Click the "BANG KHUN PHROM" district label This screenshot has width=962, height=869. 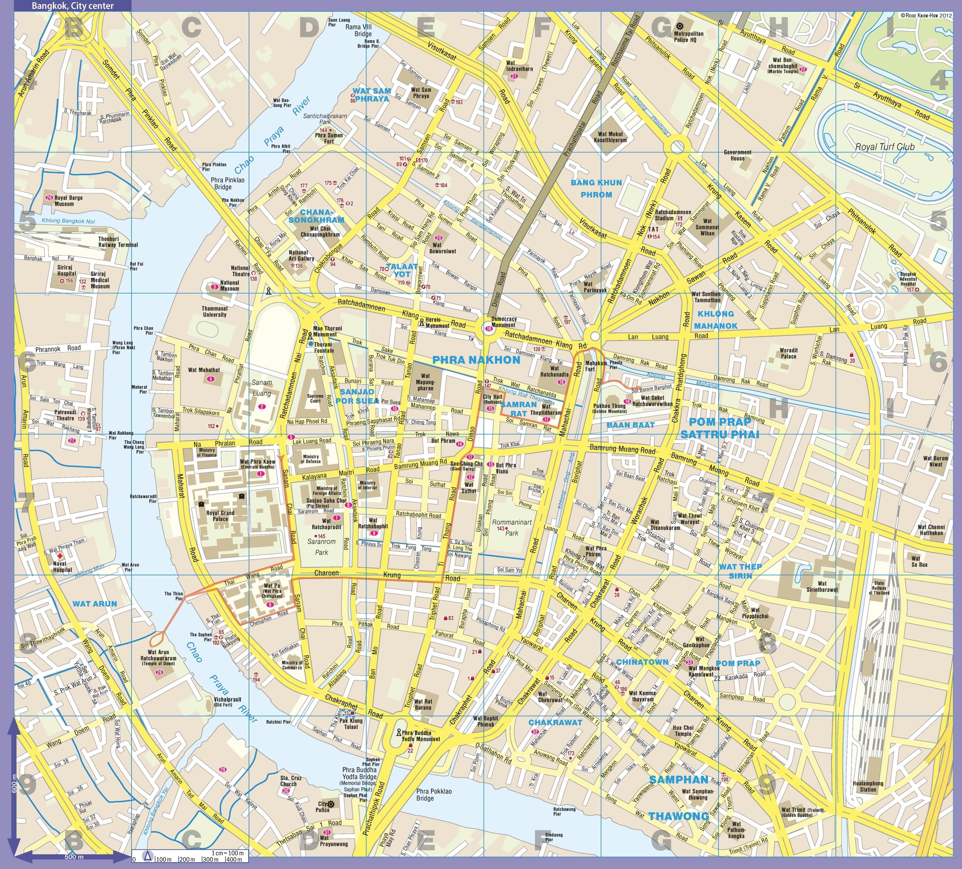click(596, 188)
